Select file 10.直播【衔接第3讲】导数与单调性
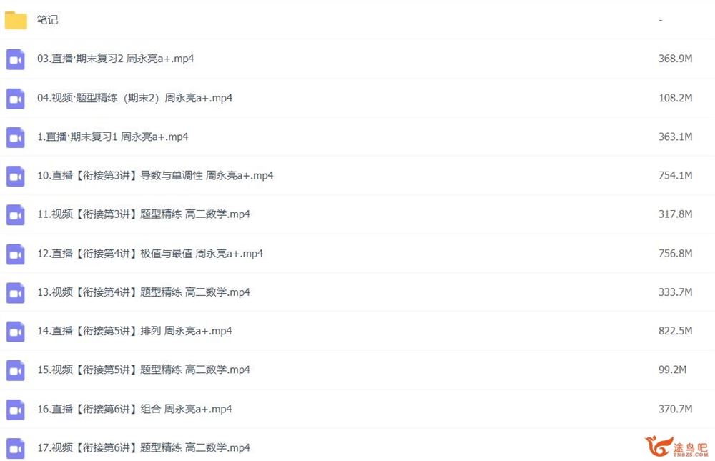 click(155, 176)
